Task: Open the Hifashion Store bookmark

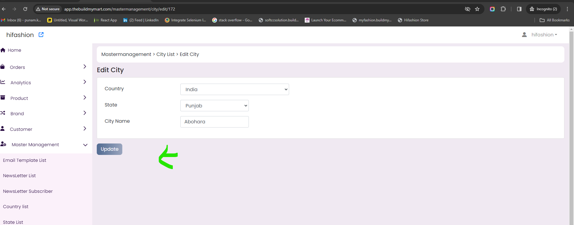Action: click(x=413, y=20)
